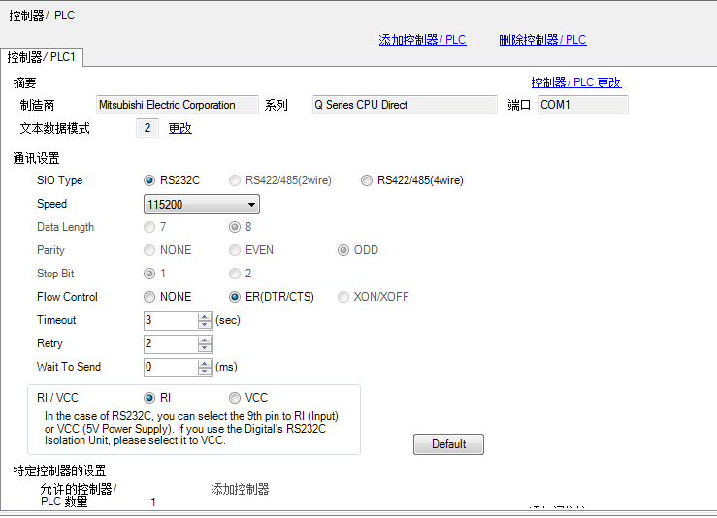This screenshot has height=518, width=717.
Task: Increase Wait To Send with up arrow
Action: click(x=205, y=363)
